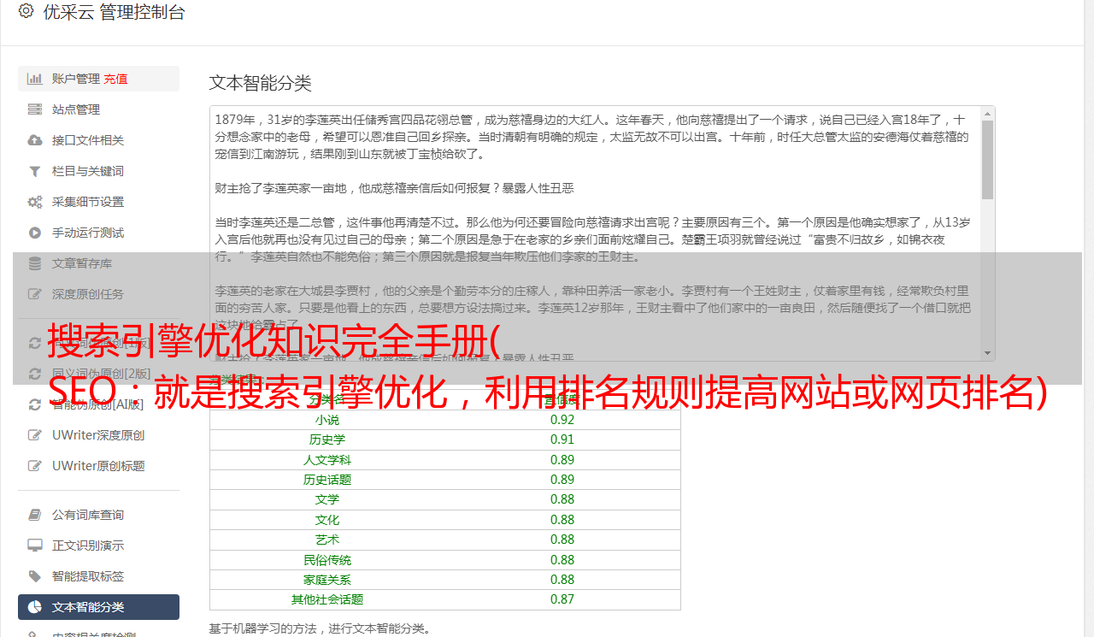Click the 0.92 confidence value
Image resolution: width=1094 pixels, height=637 pixels.
tap(562, 420)
